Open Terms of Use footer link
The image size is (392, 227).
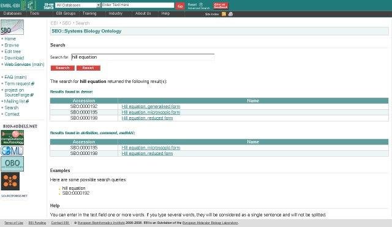13,223
